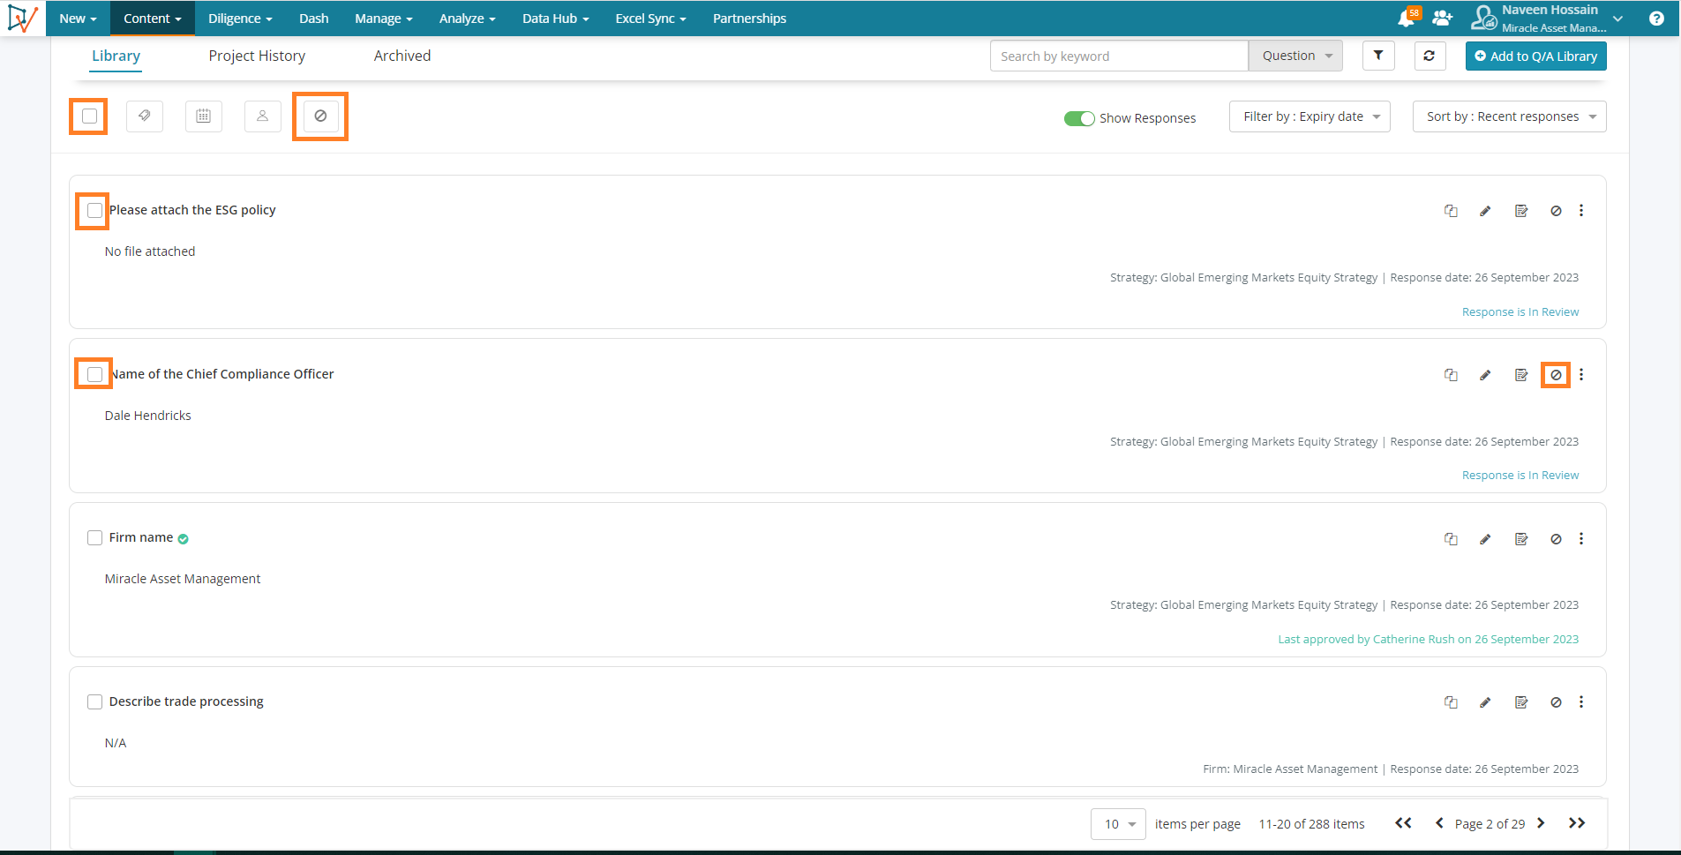Open the Dash menu item

[x=313, y=19]
